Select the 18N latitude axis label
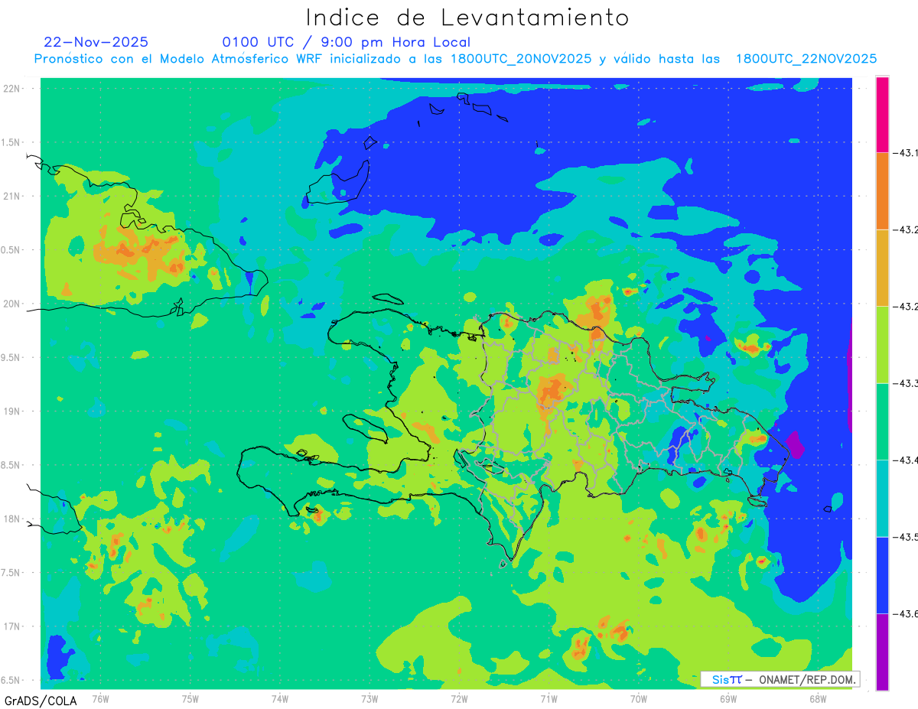The height and width of the screenshot is (709, 918). pyautogui.click(x=12, y=519)
